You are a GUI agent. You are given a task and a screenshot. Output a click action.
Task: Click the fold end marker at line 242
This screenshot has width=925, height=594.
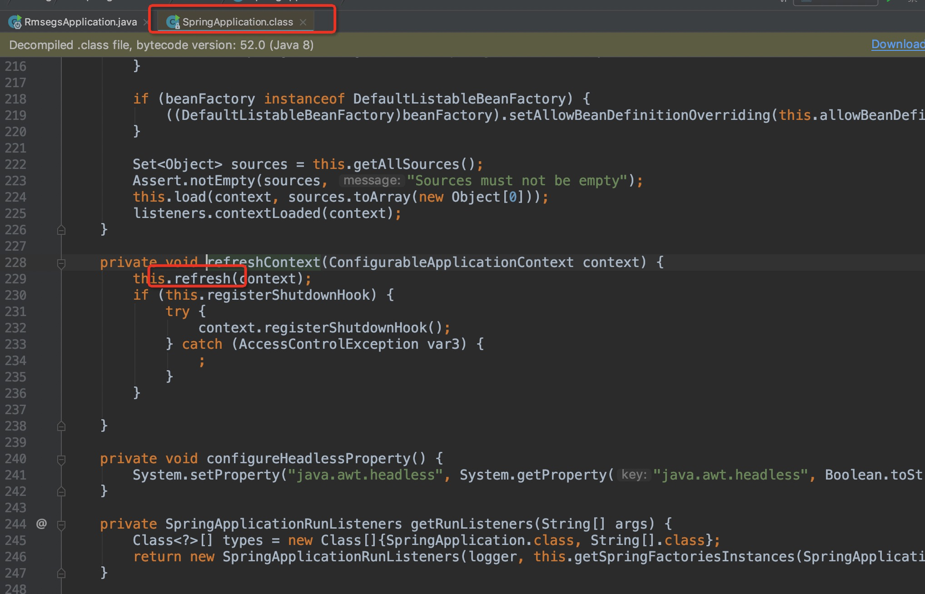point(61,492)
